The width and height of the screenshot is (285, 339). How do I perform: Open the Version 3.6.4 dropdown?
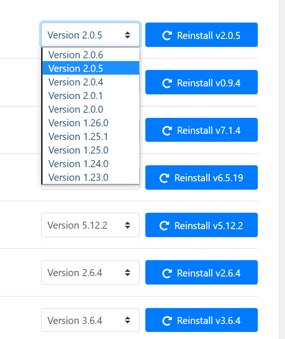coord(90,320)
